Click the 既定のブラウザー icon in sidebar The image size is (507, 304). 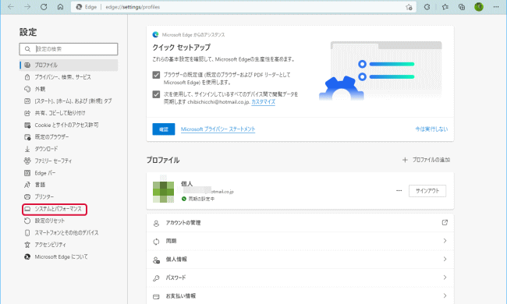pyautogui.click(x=27, y=137)
